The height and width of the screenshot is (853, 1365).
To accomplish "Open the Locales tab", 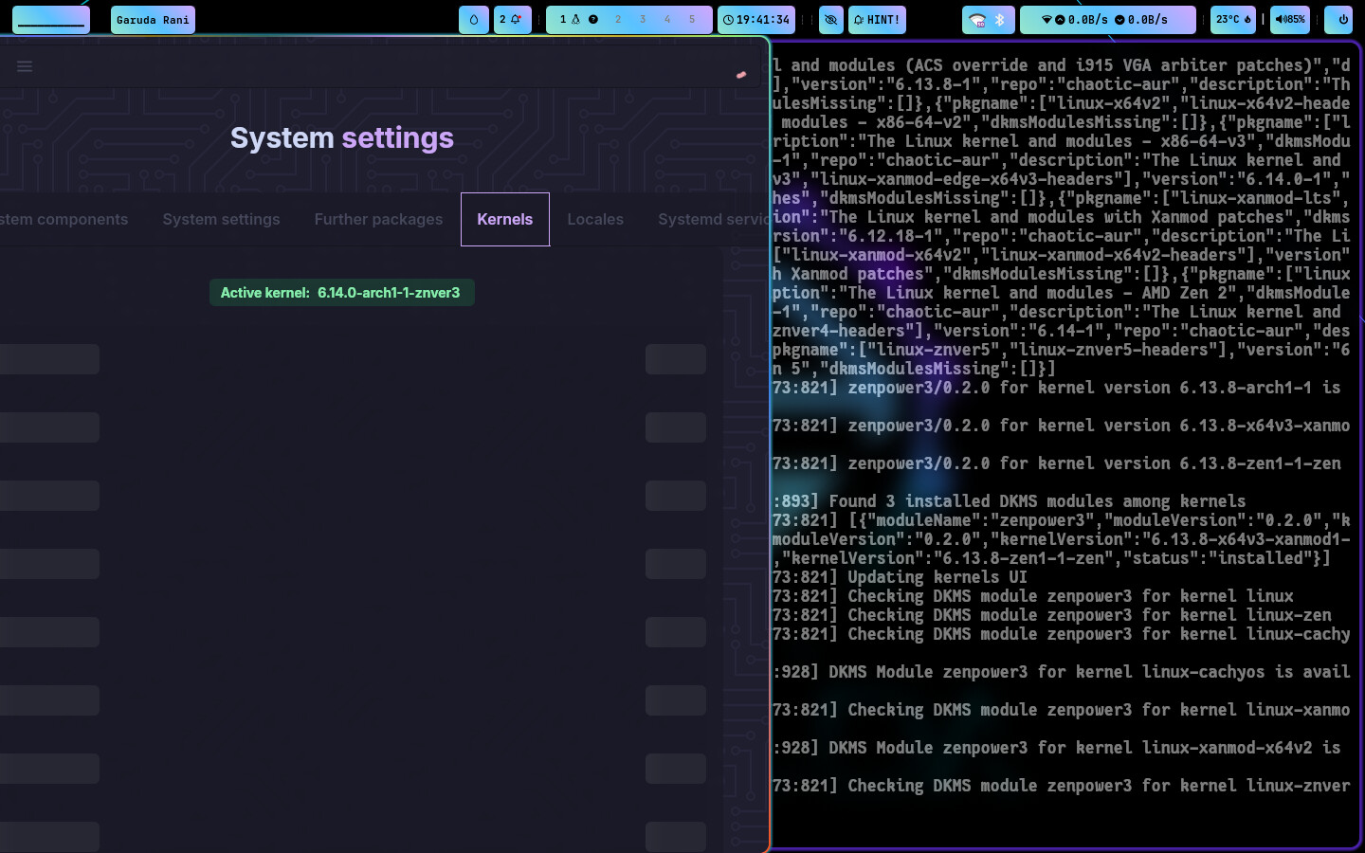I will point(595,219).
